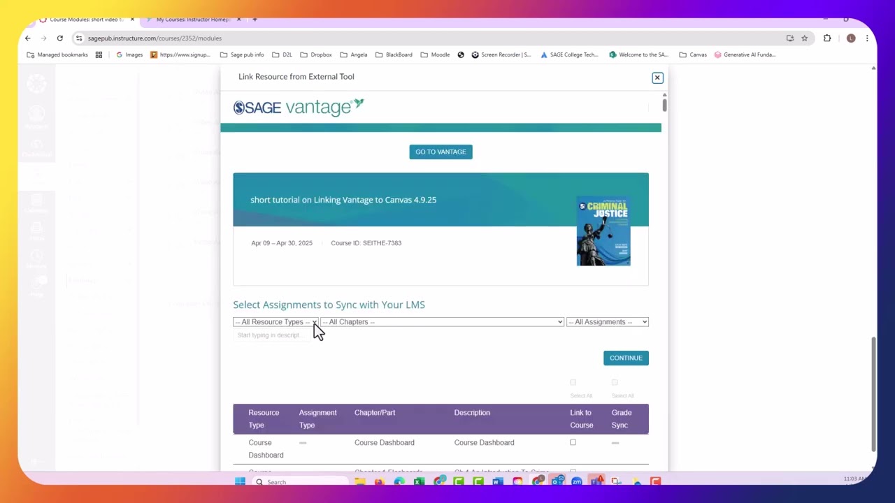Open the All Resource Types dropdown
Screen dimensions: 895x503
tap(275, 322)
